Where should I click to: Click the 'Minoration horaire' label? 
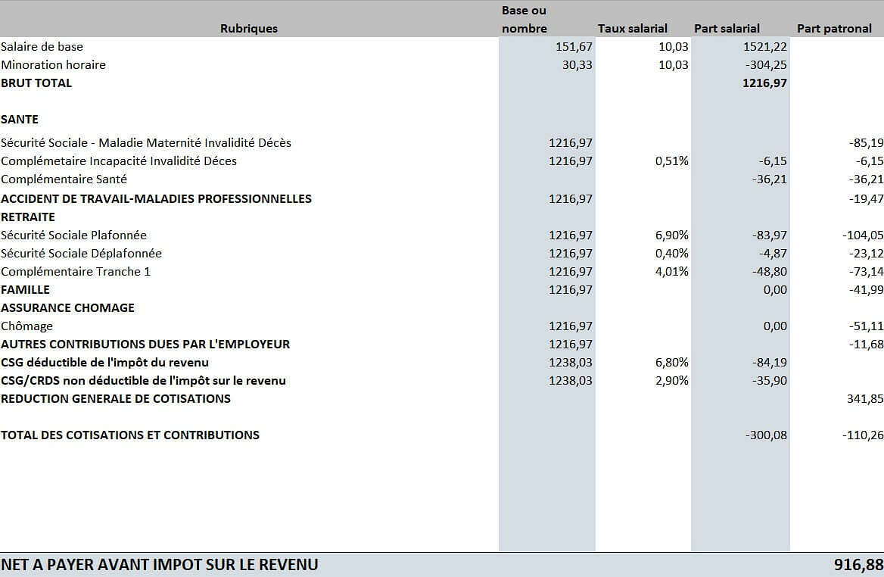click(53, 65)
